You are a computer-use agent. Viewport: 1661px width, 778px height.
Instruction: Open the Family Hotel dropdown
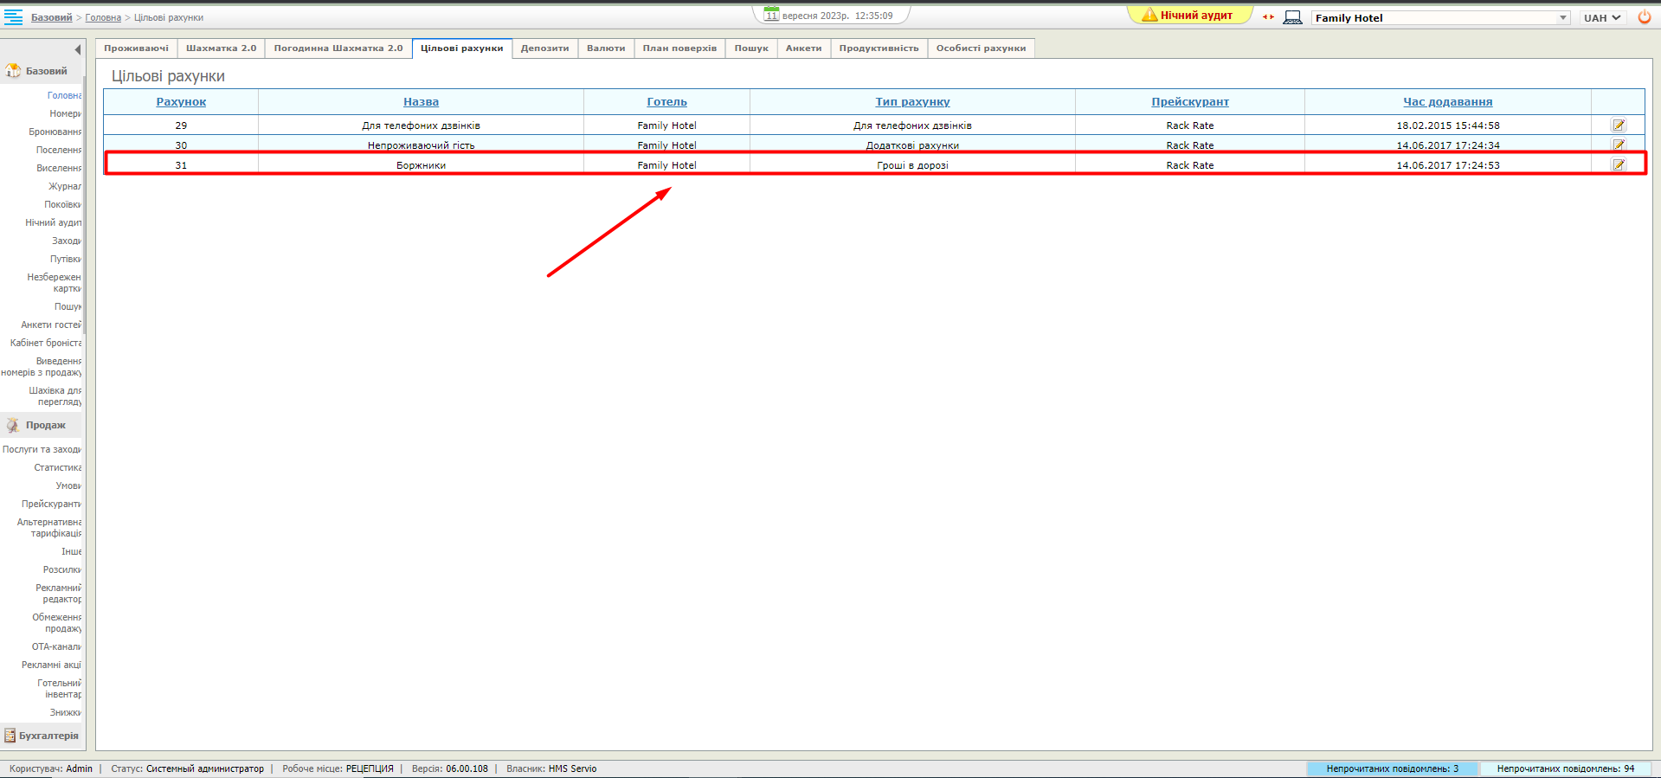click(x=1440, y=18)
